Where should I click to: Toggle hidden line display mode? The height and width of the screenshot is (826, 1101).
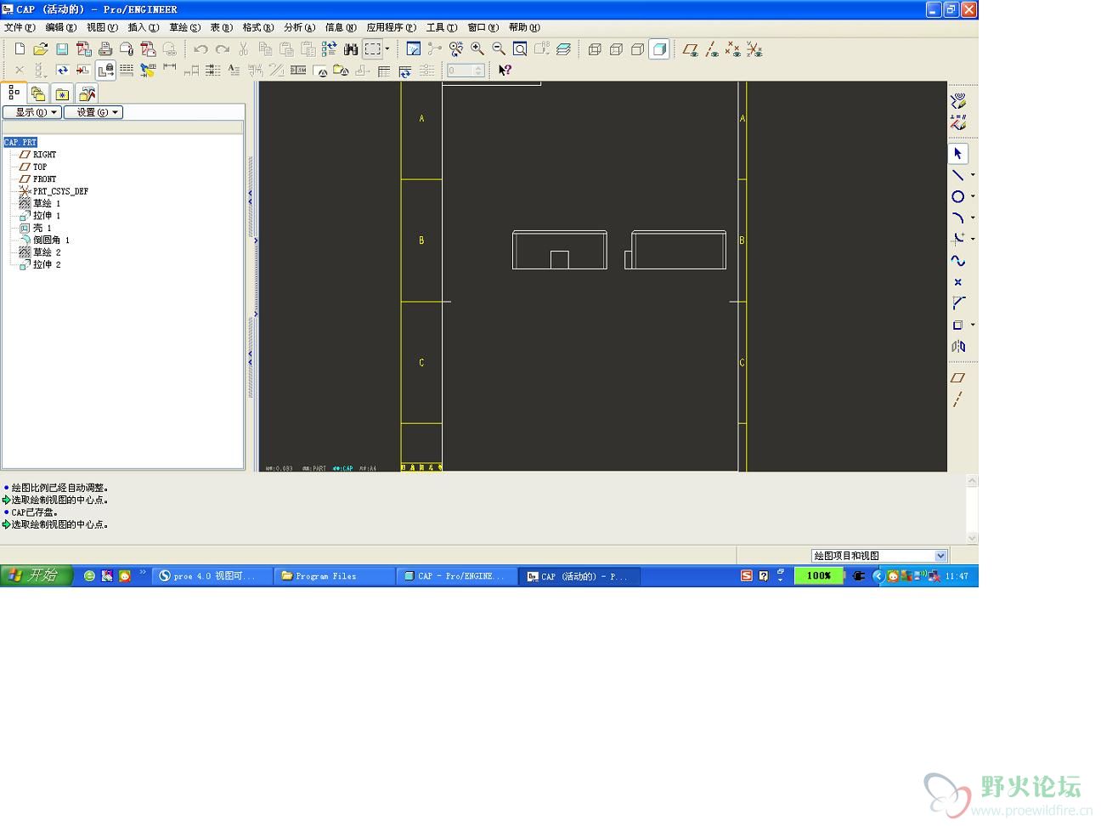pos(616,49)
